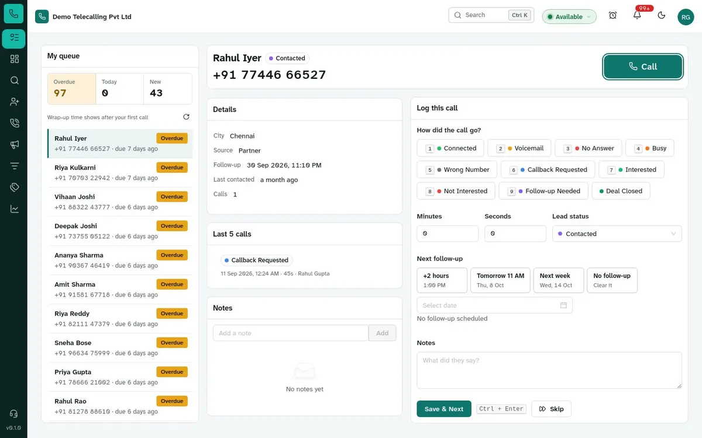This screenshot has width=702, height=438.
Task: Open the filter lines icon in sidebar
Action: coord(14,166)
